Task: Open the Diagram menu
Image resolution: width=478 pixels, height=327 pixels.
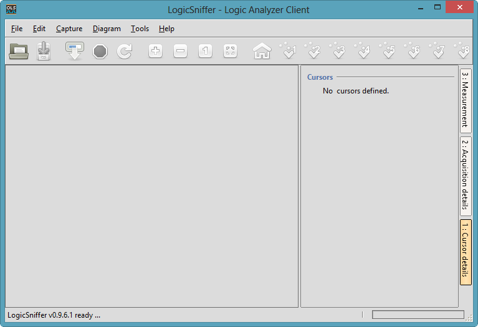Action: click(107, 29)
